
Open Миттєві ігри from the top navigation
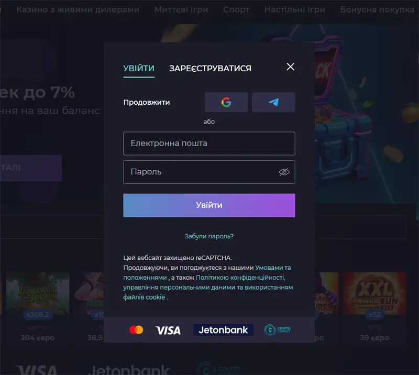[x=181, y=9]
